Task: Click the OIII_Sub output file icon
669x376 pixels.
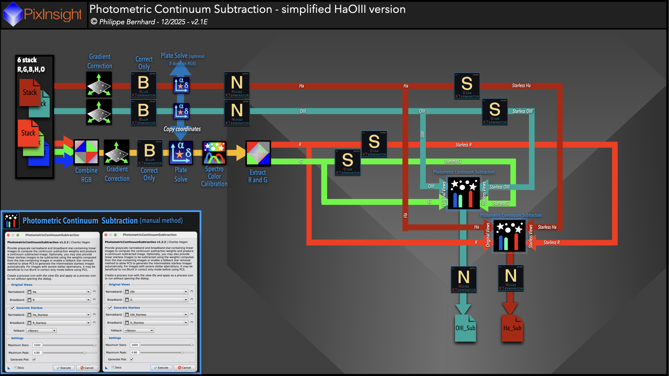Action: pyautogui.click(x=465, y=328)
